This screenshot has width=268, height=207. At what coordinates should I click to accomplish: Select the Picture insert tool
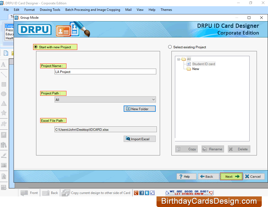[x=4, y=135]
